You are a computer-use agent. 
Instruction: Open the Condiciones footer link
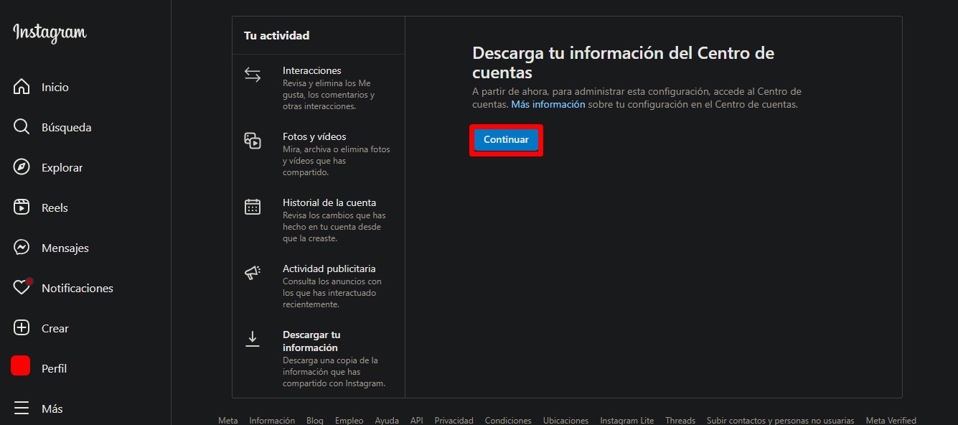[x=508, y=421]
